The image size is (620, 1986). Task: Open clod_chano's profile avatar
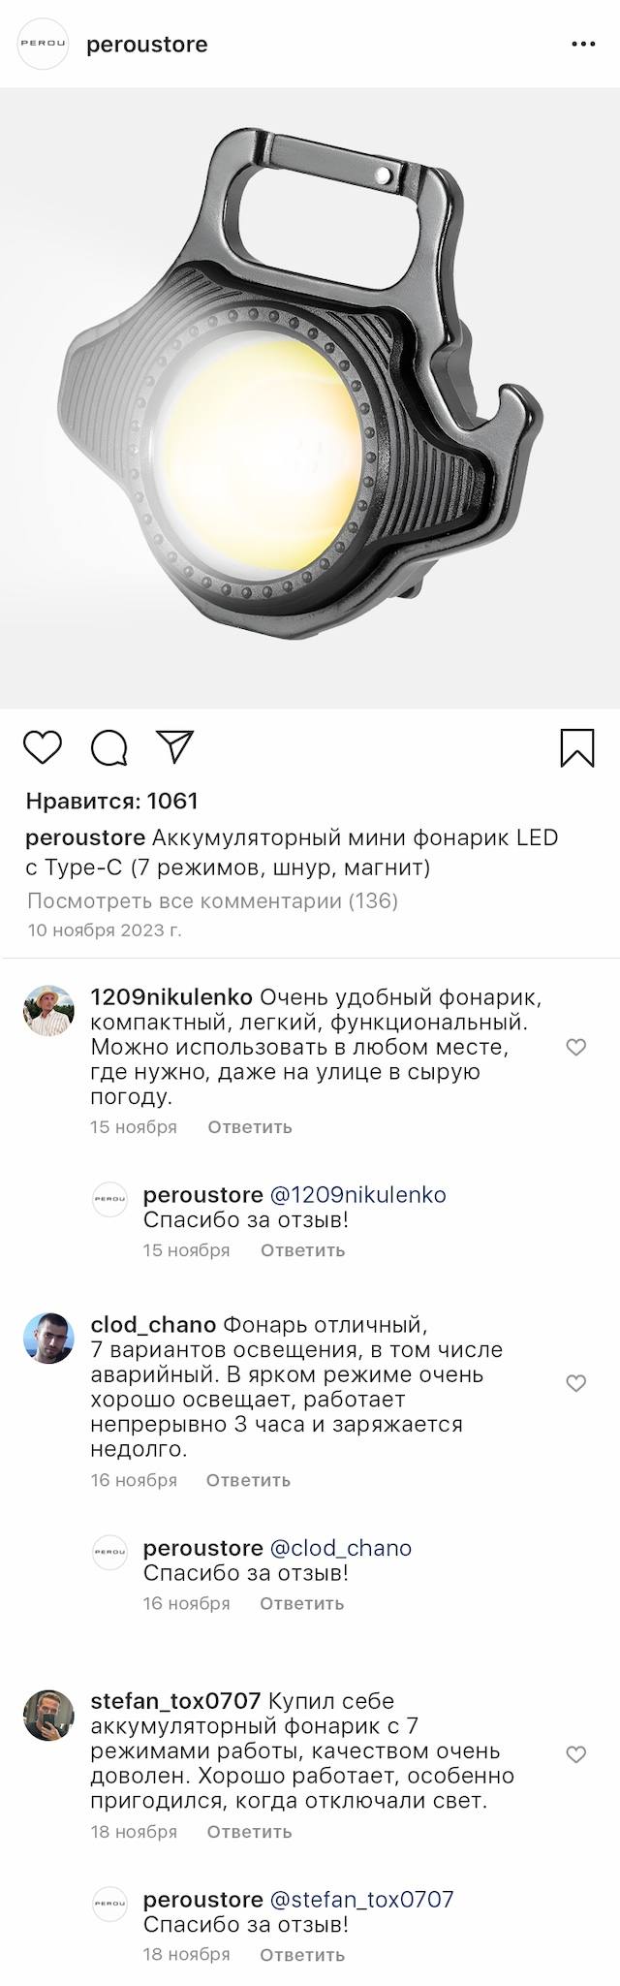[48, 1338]
